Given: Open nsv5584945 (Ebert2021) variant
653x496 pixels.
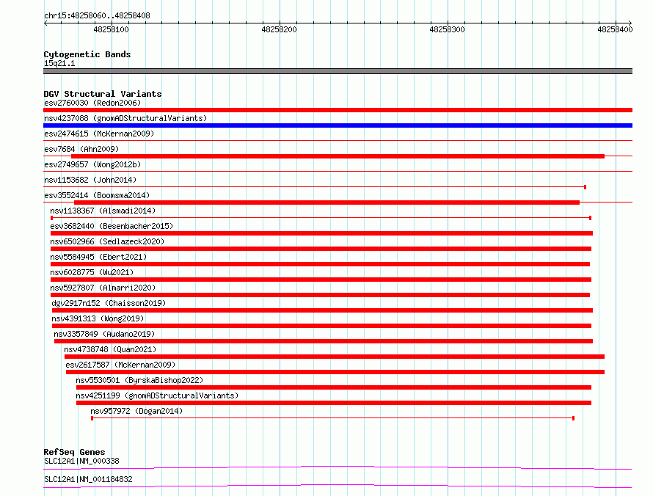Looking at the screenshot, I should click(x=98, y=257).
